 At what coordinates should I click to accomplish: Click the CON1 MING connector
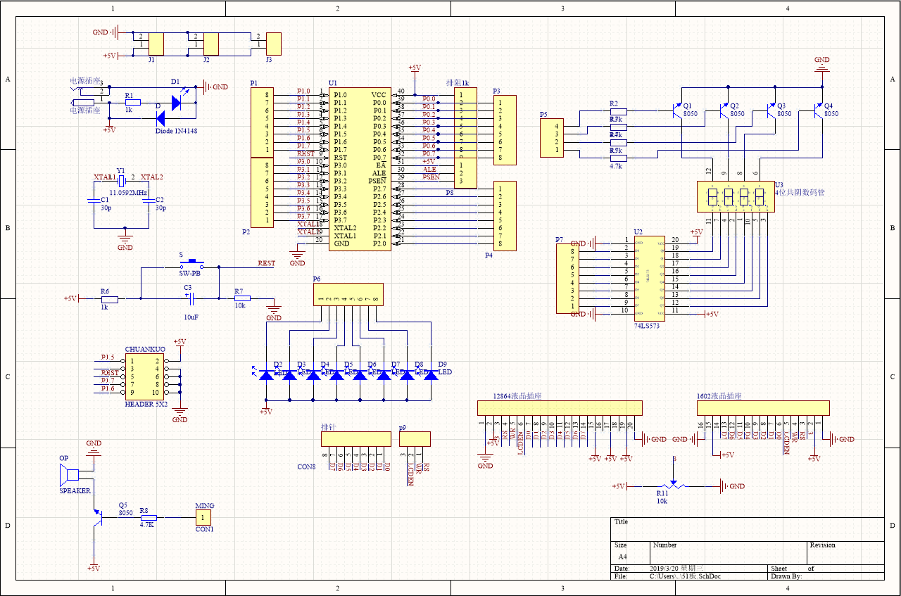coord(203,518)
